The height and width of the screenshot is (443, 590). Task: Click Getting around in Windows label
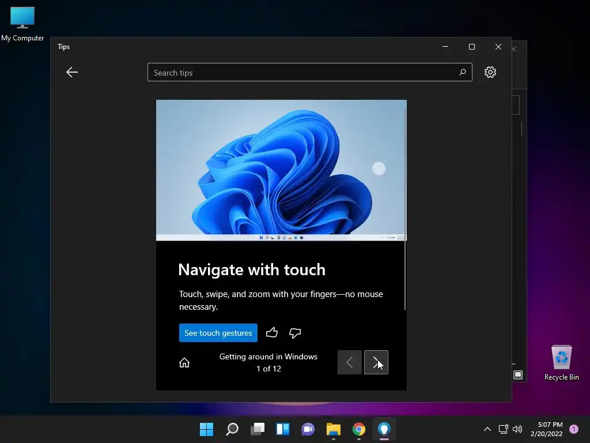click(x=268, y=356)
